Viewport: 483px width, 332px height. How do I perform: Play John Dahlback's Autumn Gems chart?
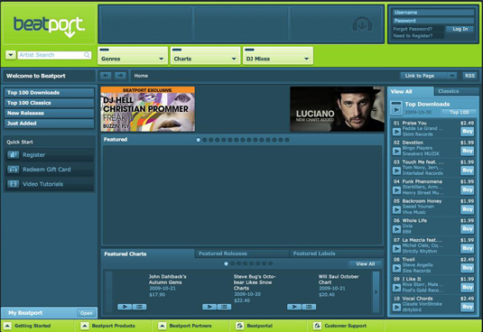(125, 307)
